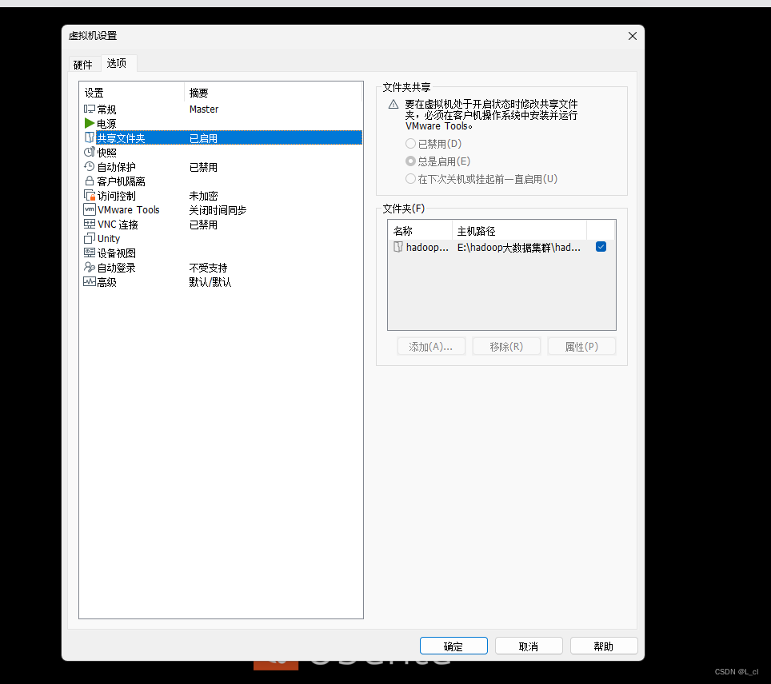Select the 自动登录 row label
Screen dimensions: 771x684
click(116, 268)
